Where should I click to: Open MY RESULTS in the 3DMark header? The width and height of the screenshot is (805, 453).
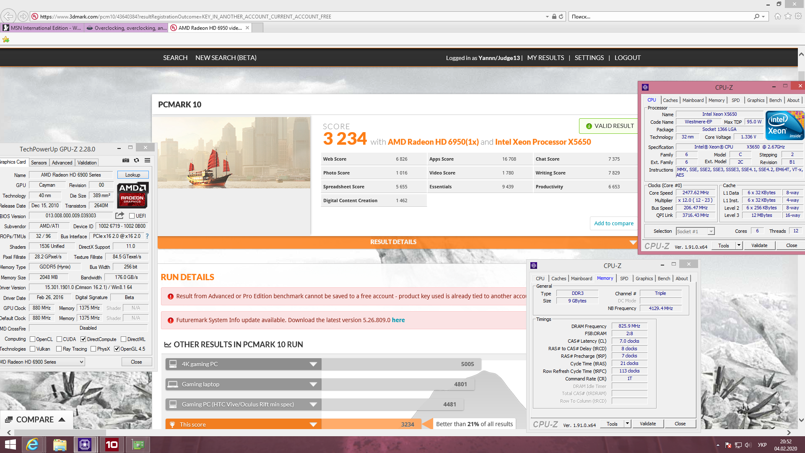(545, 58)
